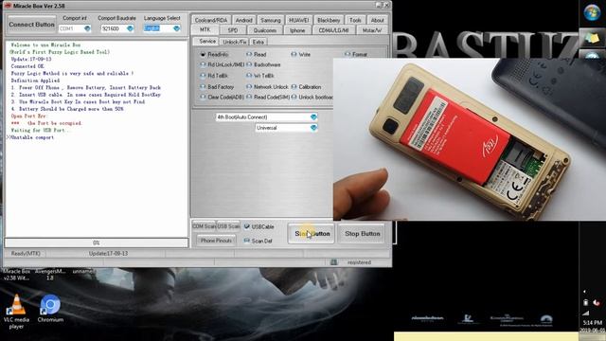Image resolution: width=606 pixels, height=341 pixels.
Task: Select the AvengersM... desktop icon label
Action: click(50, 275)
